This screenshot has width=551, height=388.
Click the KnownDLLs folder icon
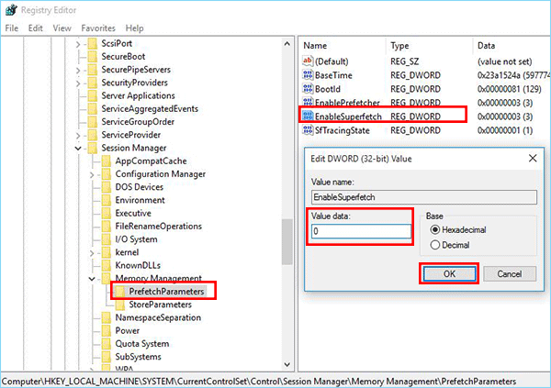[107, 265]
